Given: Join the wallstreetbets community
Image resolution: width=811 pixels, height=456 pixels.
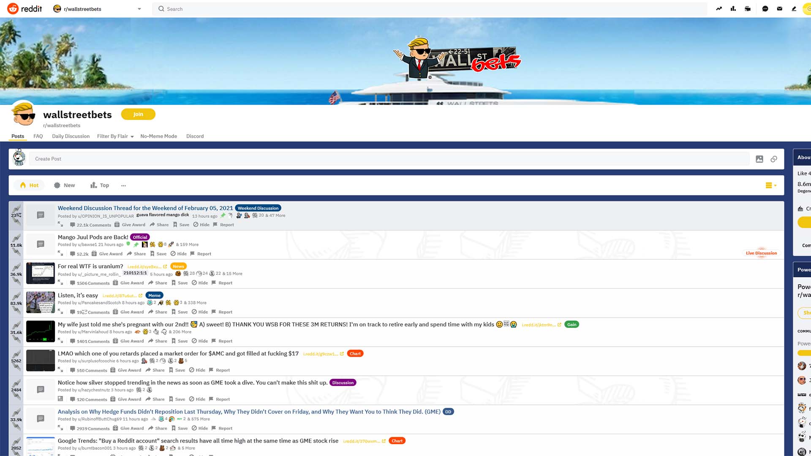Looking at the screenshot, I should point(138,114).
